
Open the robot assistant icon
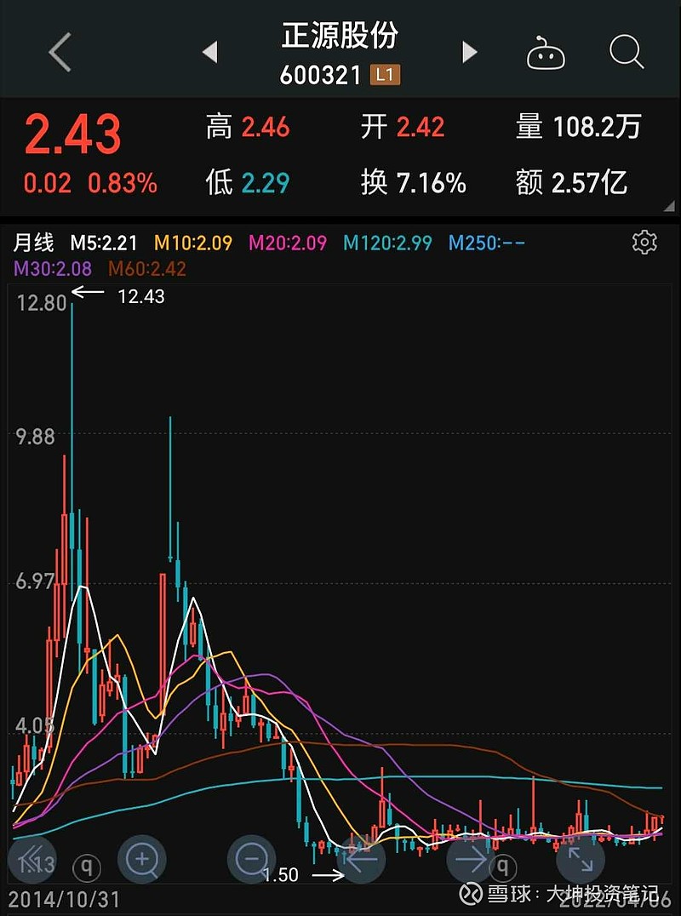click(x=546, y=53)
